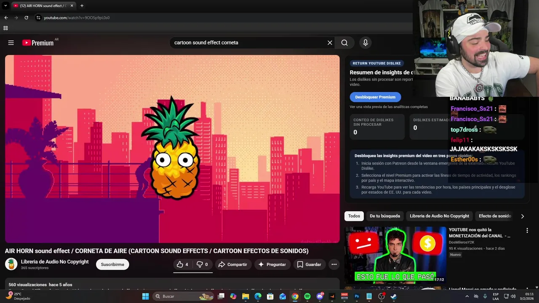Subscribe with Suscribirme button
Viewport: 539px width, 303px height.
point(112,264)
